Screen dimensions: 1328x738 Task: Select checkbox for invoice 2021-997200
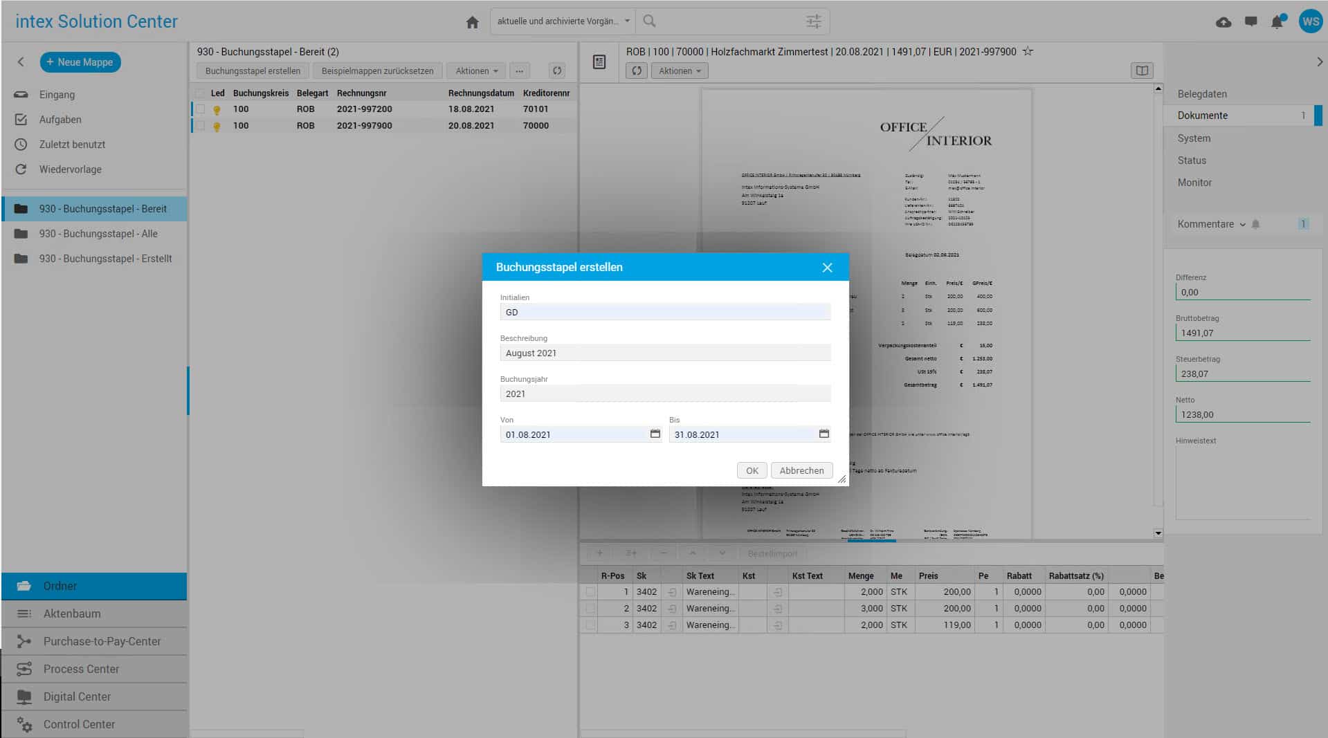200,109
